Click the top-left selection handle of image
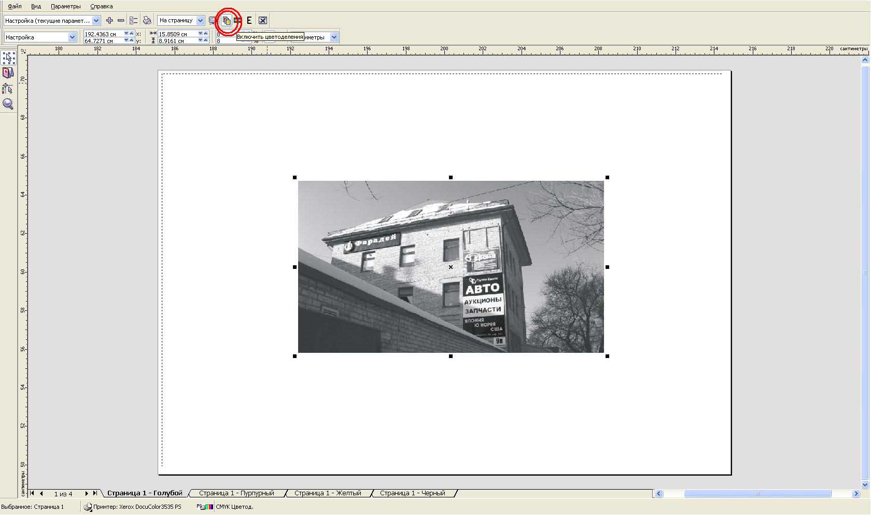 pos(295,178)
